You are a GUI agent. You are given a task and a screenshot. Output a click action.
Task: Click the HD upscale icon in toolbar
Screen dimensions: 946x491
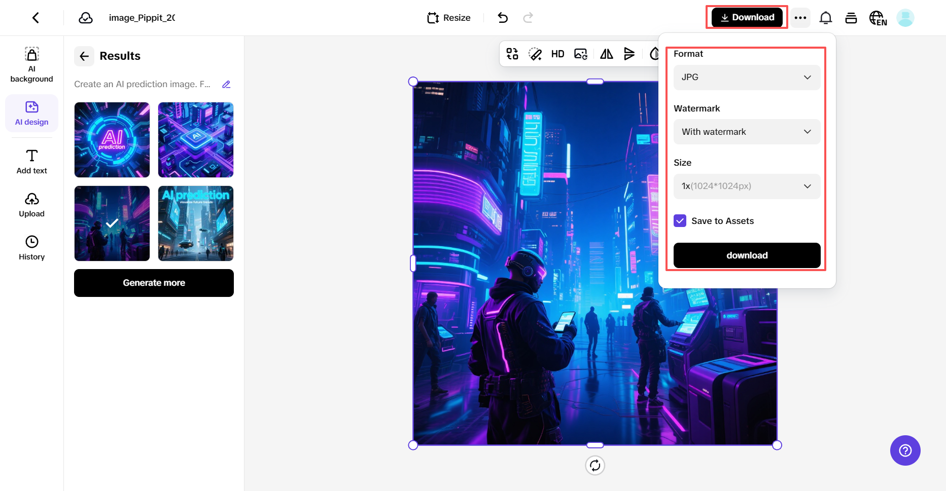tap(557, 54)
